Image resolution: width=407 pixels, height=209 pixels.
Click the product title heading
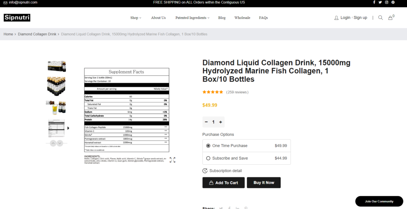(x=277, y=71)
